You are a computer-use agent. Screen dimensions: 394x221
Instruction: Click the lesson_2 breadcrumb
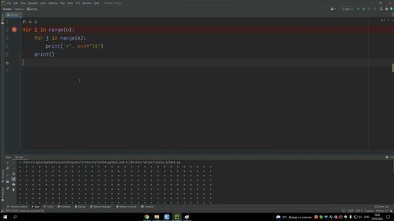(x=19, y=9)
